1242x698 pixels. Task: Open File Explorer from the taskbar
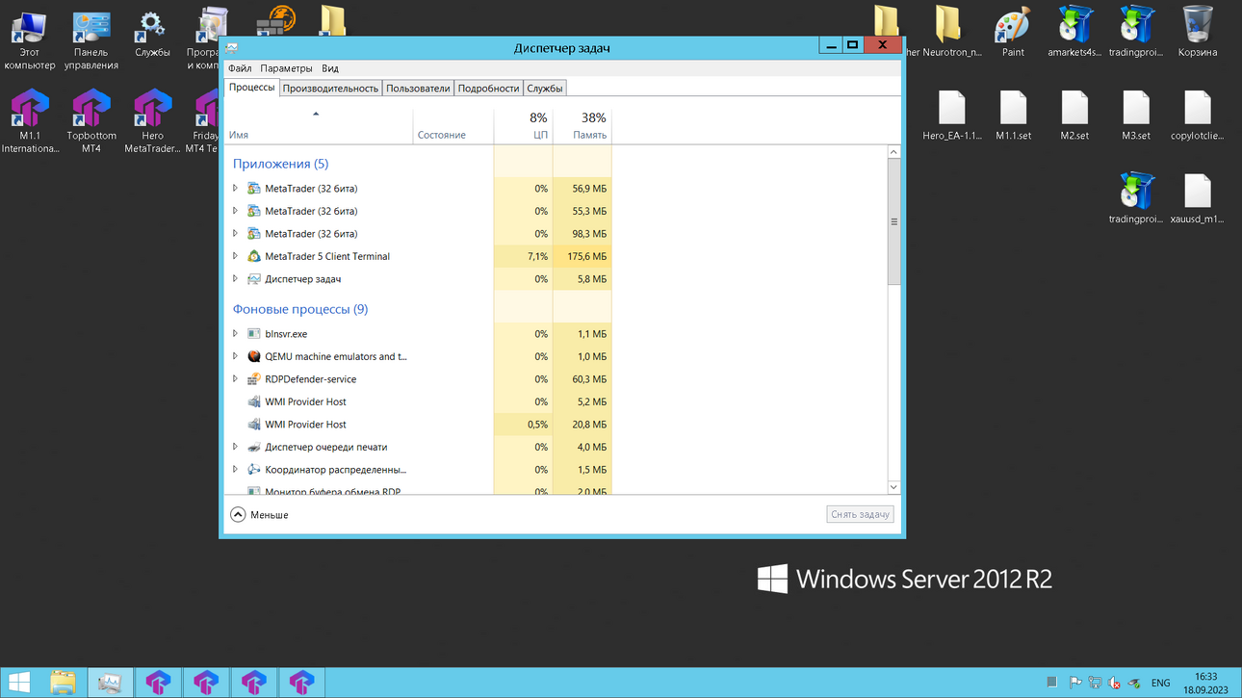[63, 683]
